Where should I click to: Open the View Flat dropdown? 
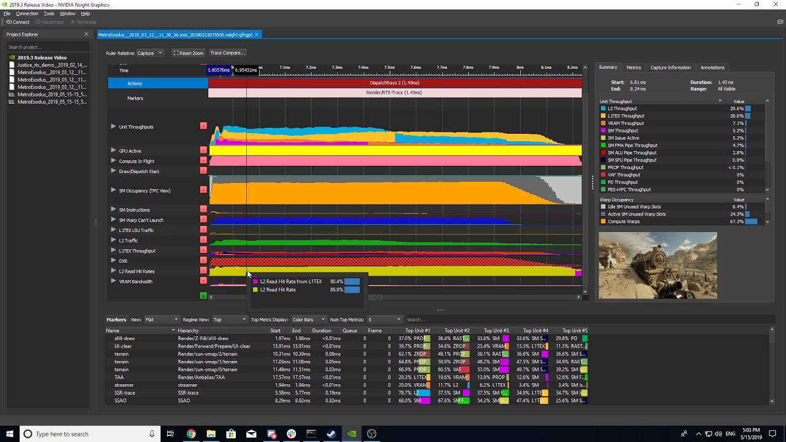(x=162, y=320)
